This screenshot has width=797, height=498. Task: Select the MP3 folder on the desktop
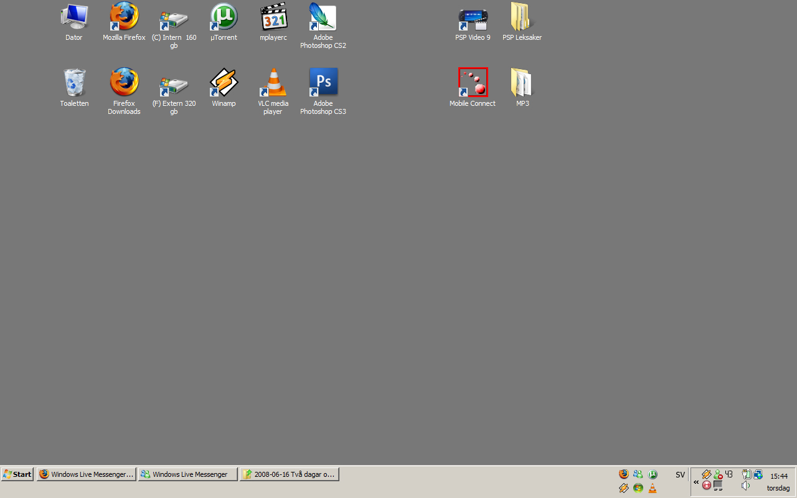tap(522, 88)
